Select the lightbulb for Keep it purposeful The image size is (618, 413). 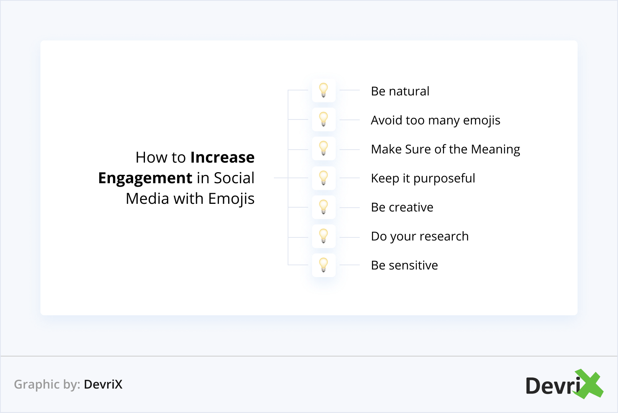(x=323, y=178)
